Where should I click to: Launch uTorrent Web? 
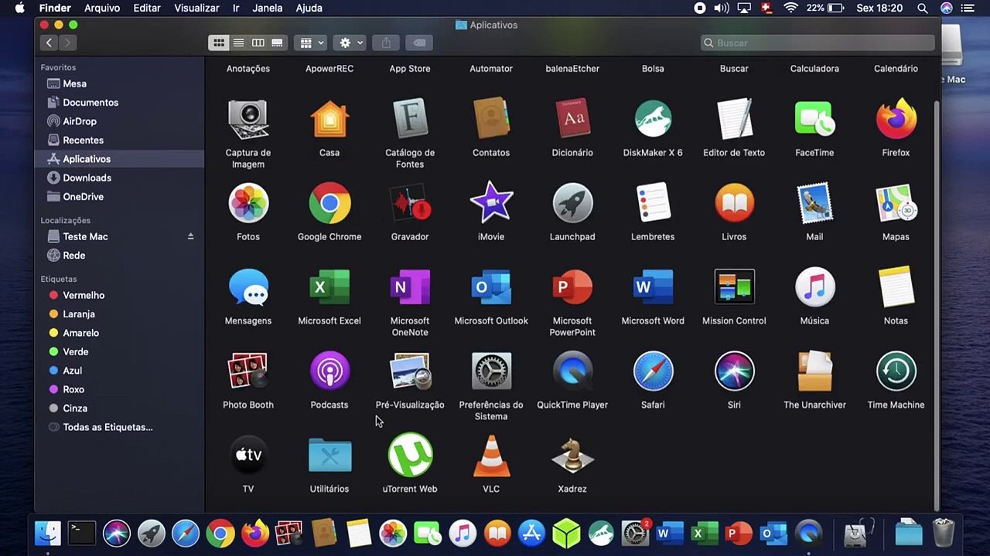410,456
